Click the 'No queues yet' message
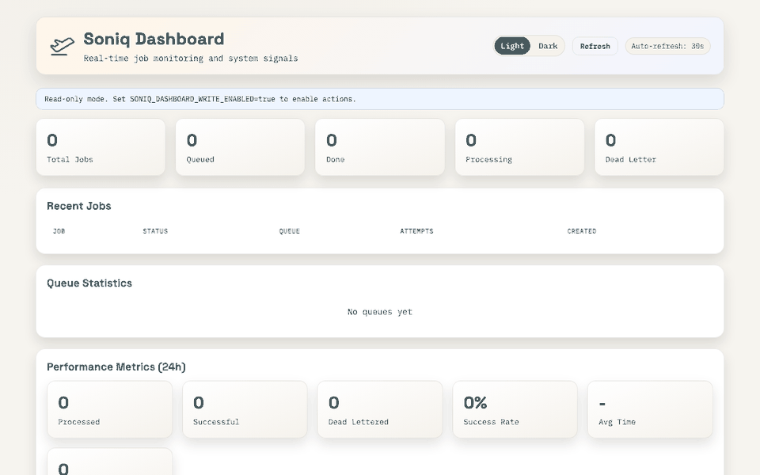Screen dimensions: 760x475 point(380,312)
